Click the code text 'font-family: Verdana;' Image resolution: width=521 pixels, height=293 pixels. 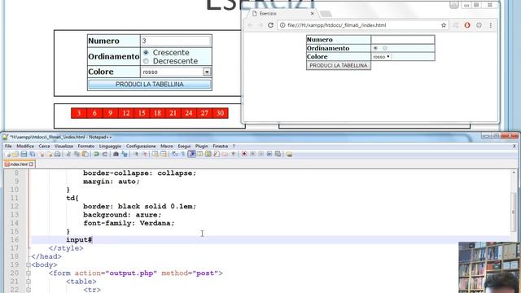point(129,223)
